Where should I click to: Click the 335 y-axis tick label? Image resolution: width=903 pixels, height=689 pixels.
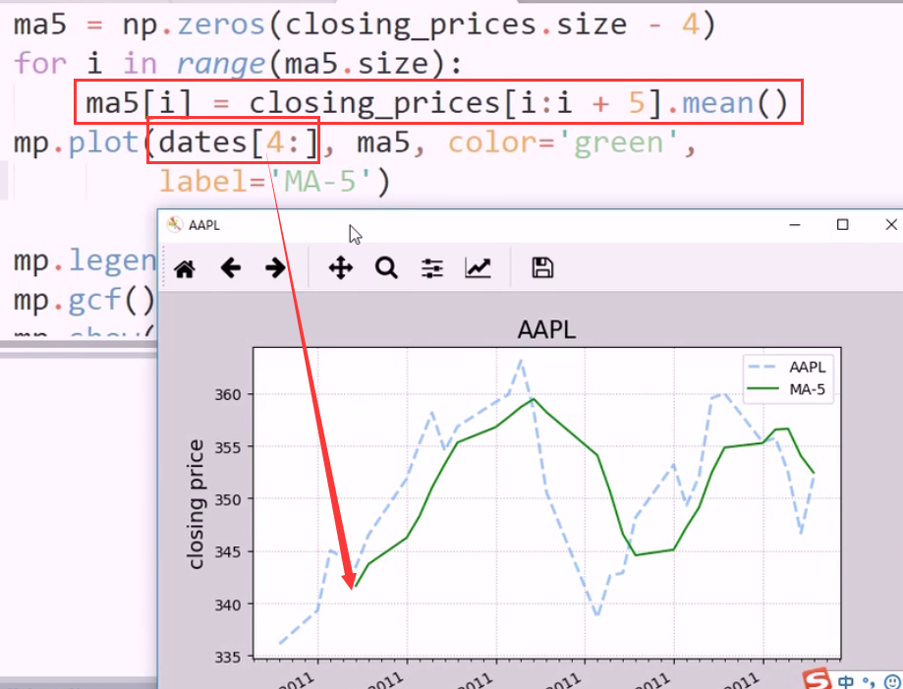coord(228,657)
